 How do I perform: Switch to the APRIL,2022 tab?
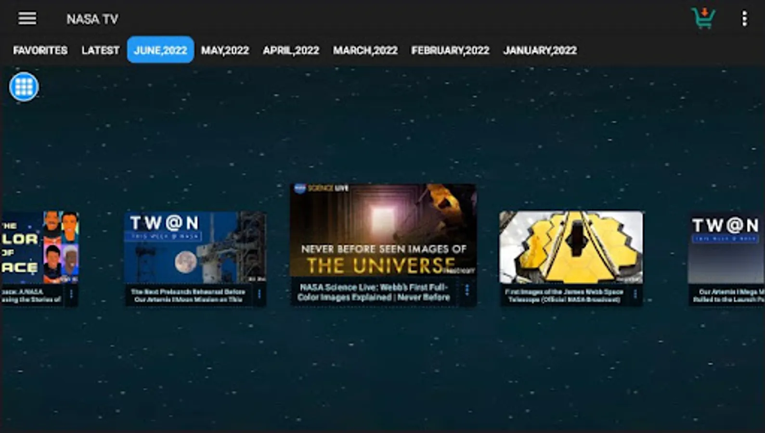coord(291,50)
